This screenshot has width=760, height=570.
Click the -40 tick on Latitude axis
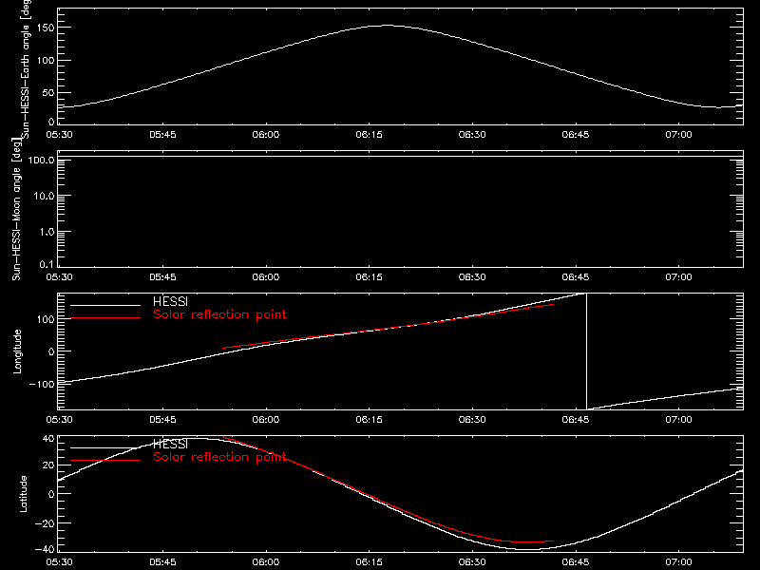(x=45, y=550)
